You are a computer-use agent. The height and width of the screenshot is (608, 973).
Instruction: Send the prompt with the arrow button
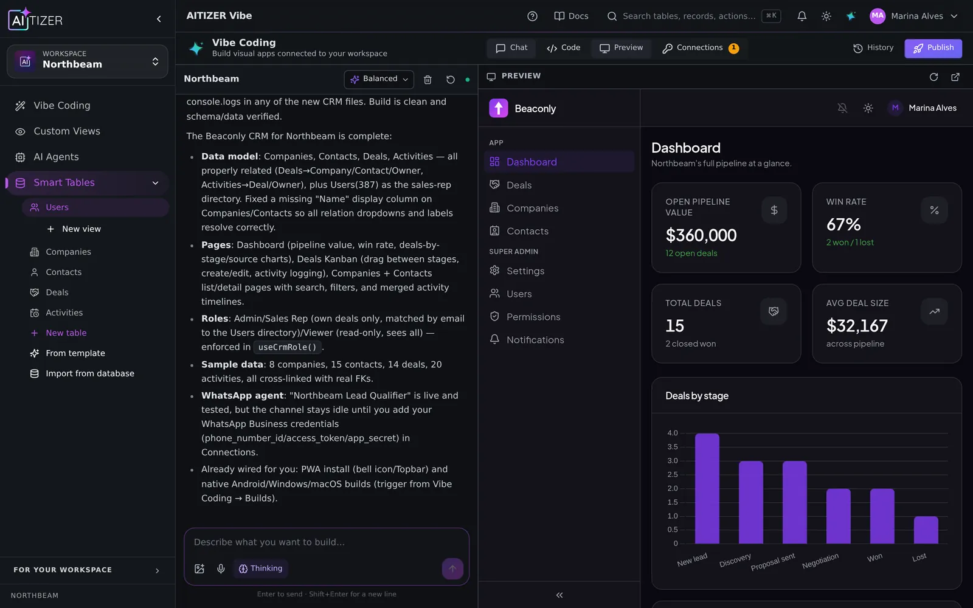tap(452, 569)
